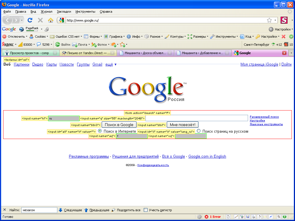Click the green up-arrow circle in status bar
This screenshot has width=295, height=221.
coord(284,217)
